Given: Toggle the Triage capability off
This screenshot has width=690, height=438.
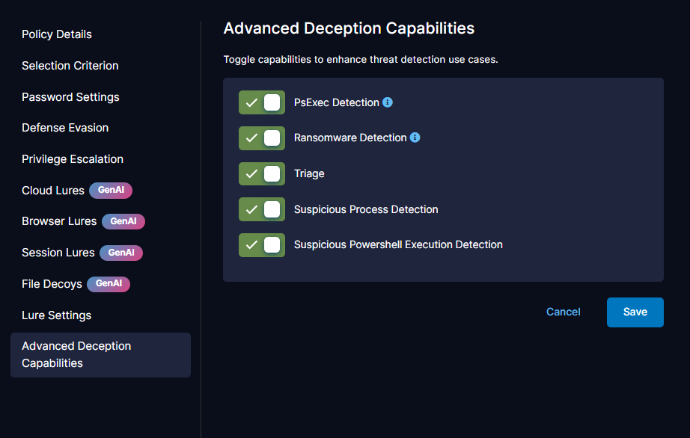Looking at the screenshot, I should click(x=262, y=173).
